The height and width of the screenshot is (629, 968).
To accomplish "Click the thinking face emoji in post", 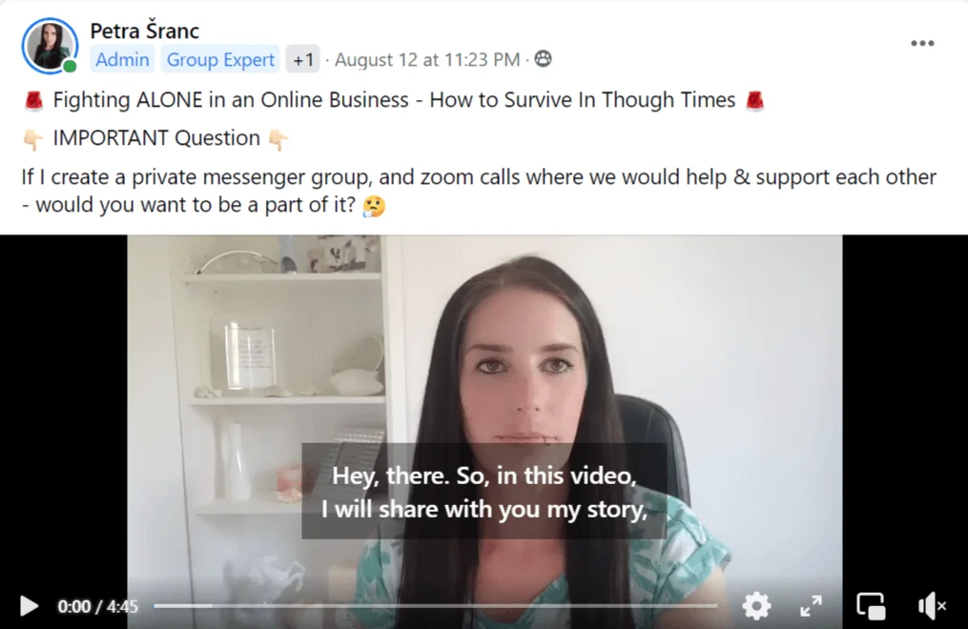I will pyautogui.click(x=374, y=207).
